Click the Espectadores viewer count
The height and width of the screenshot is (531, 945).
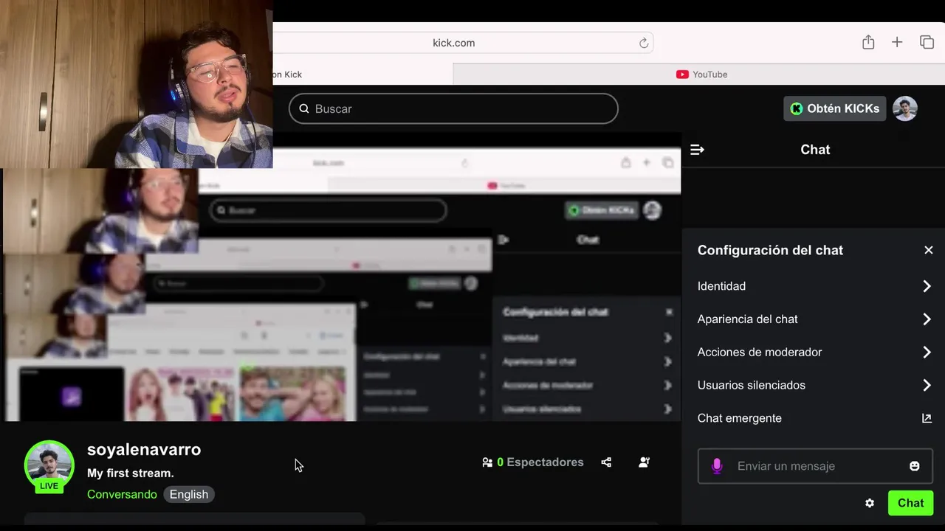pyautogui.click(x=532, y=462)
